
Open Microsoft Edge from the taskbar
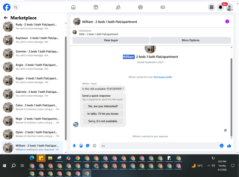pyautogui.click(x=32, y=158)
